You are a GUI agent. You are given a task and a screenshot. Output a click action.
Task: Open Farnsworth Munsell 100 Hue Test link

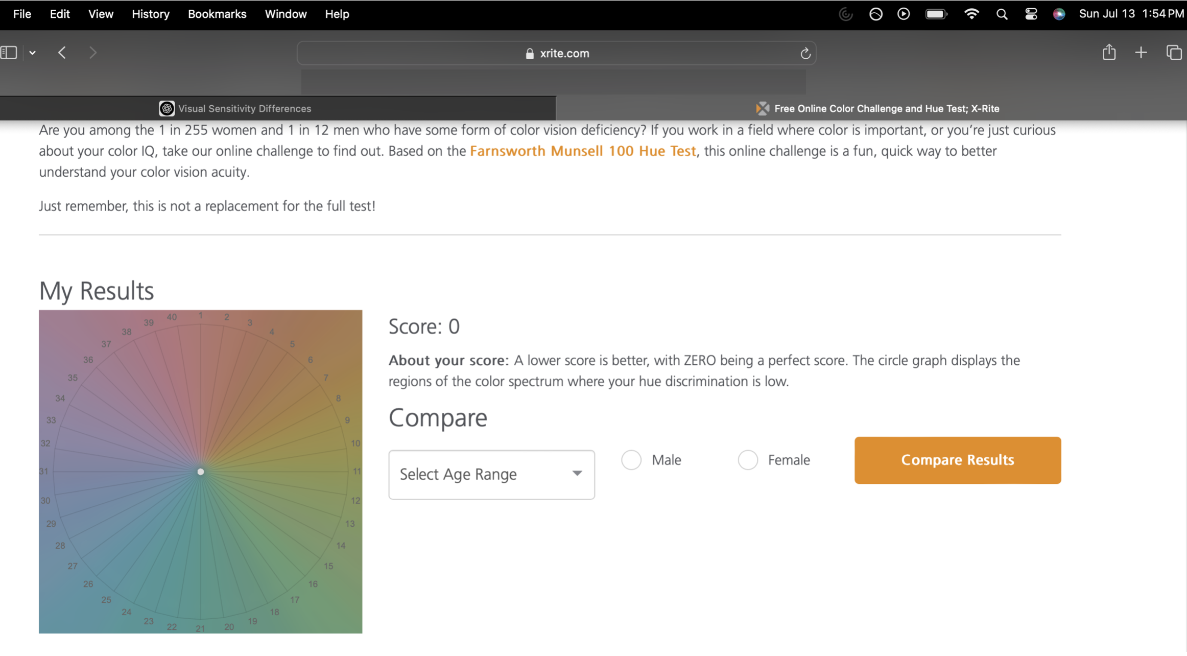pyautogui.click(x=582, y=151)
